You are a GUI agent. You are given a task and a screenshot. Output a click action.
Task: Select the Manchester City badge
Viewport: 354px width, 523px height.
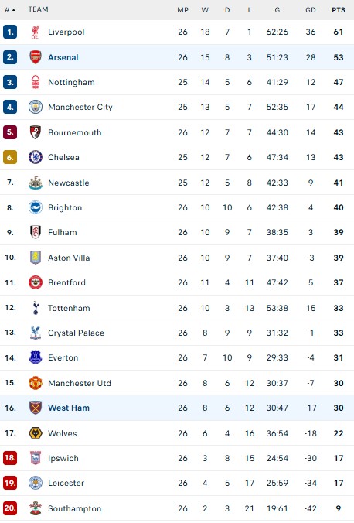click(36, 107)
